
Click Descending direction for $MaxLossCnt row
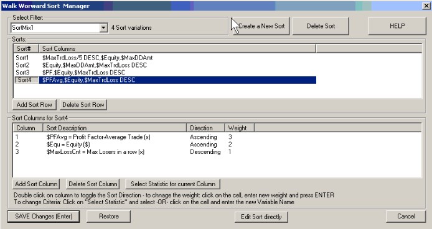tap(205, 152)
